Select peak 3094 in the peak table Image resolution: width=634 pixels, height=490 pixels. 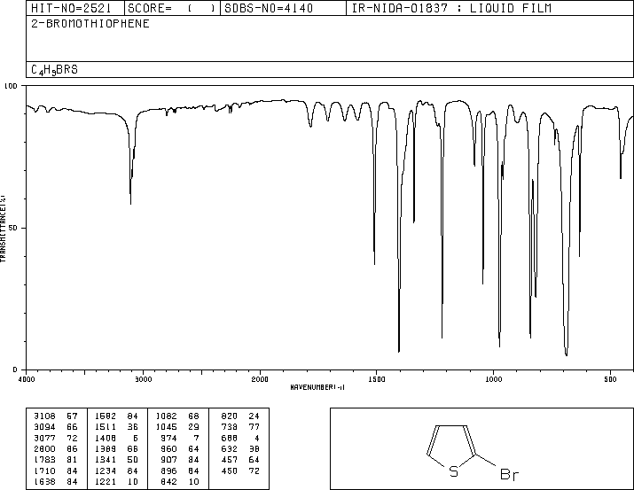click(x=56, y=427)
